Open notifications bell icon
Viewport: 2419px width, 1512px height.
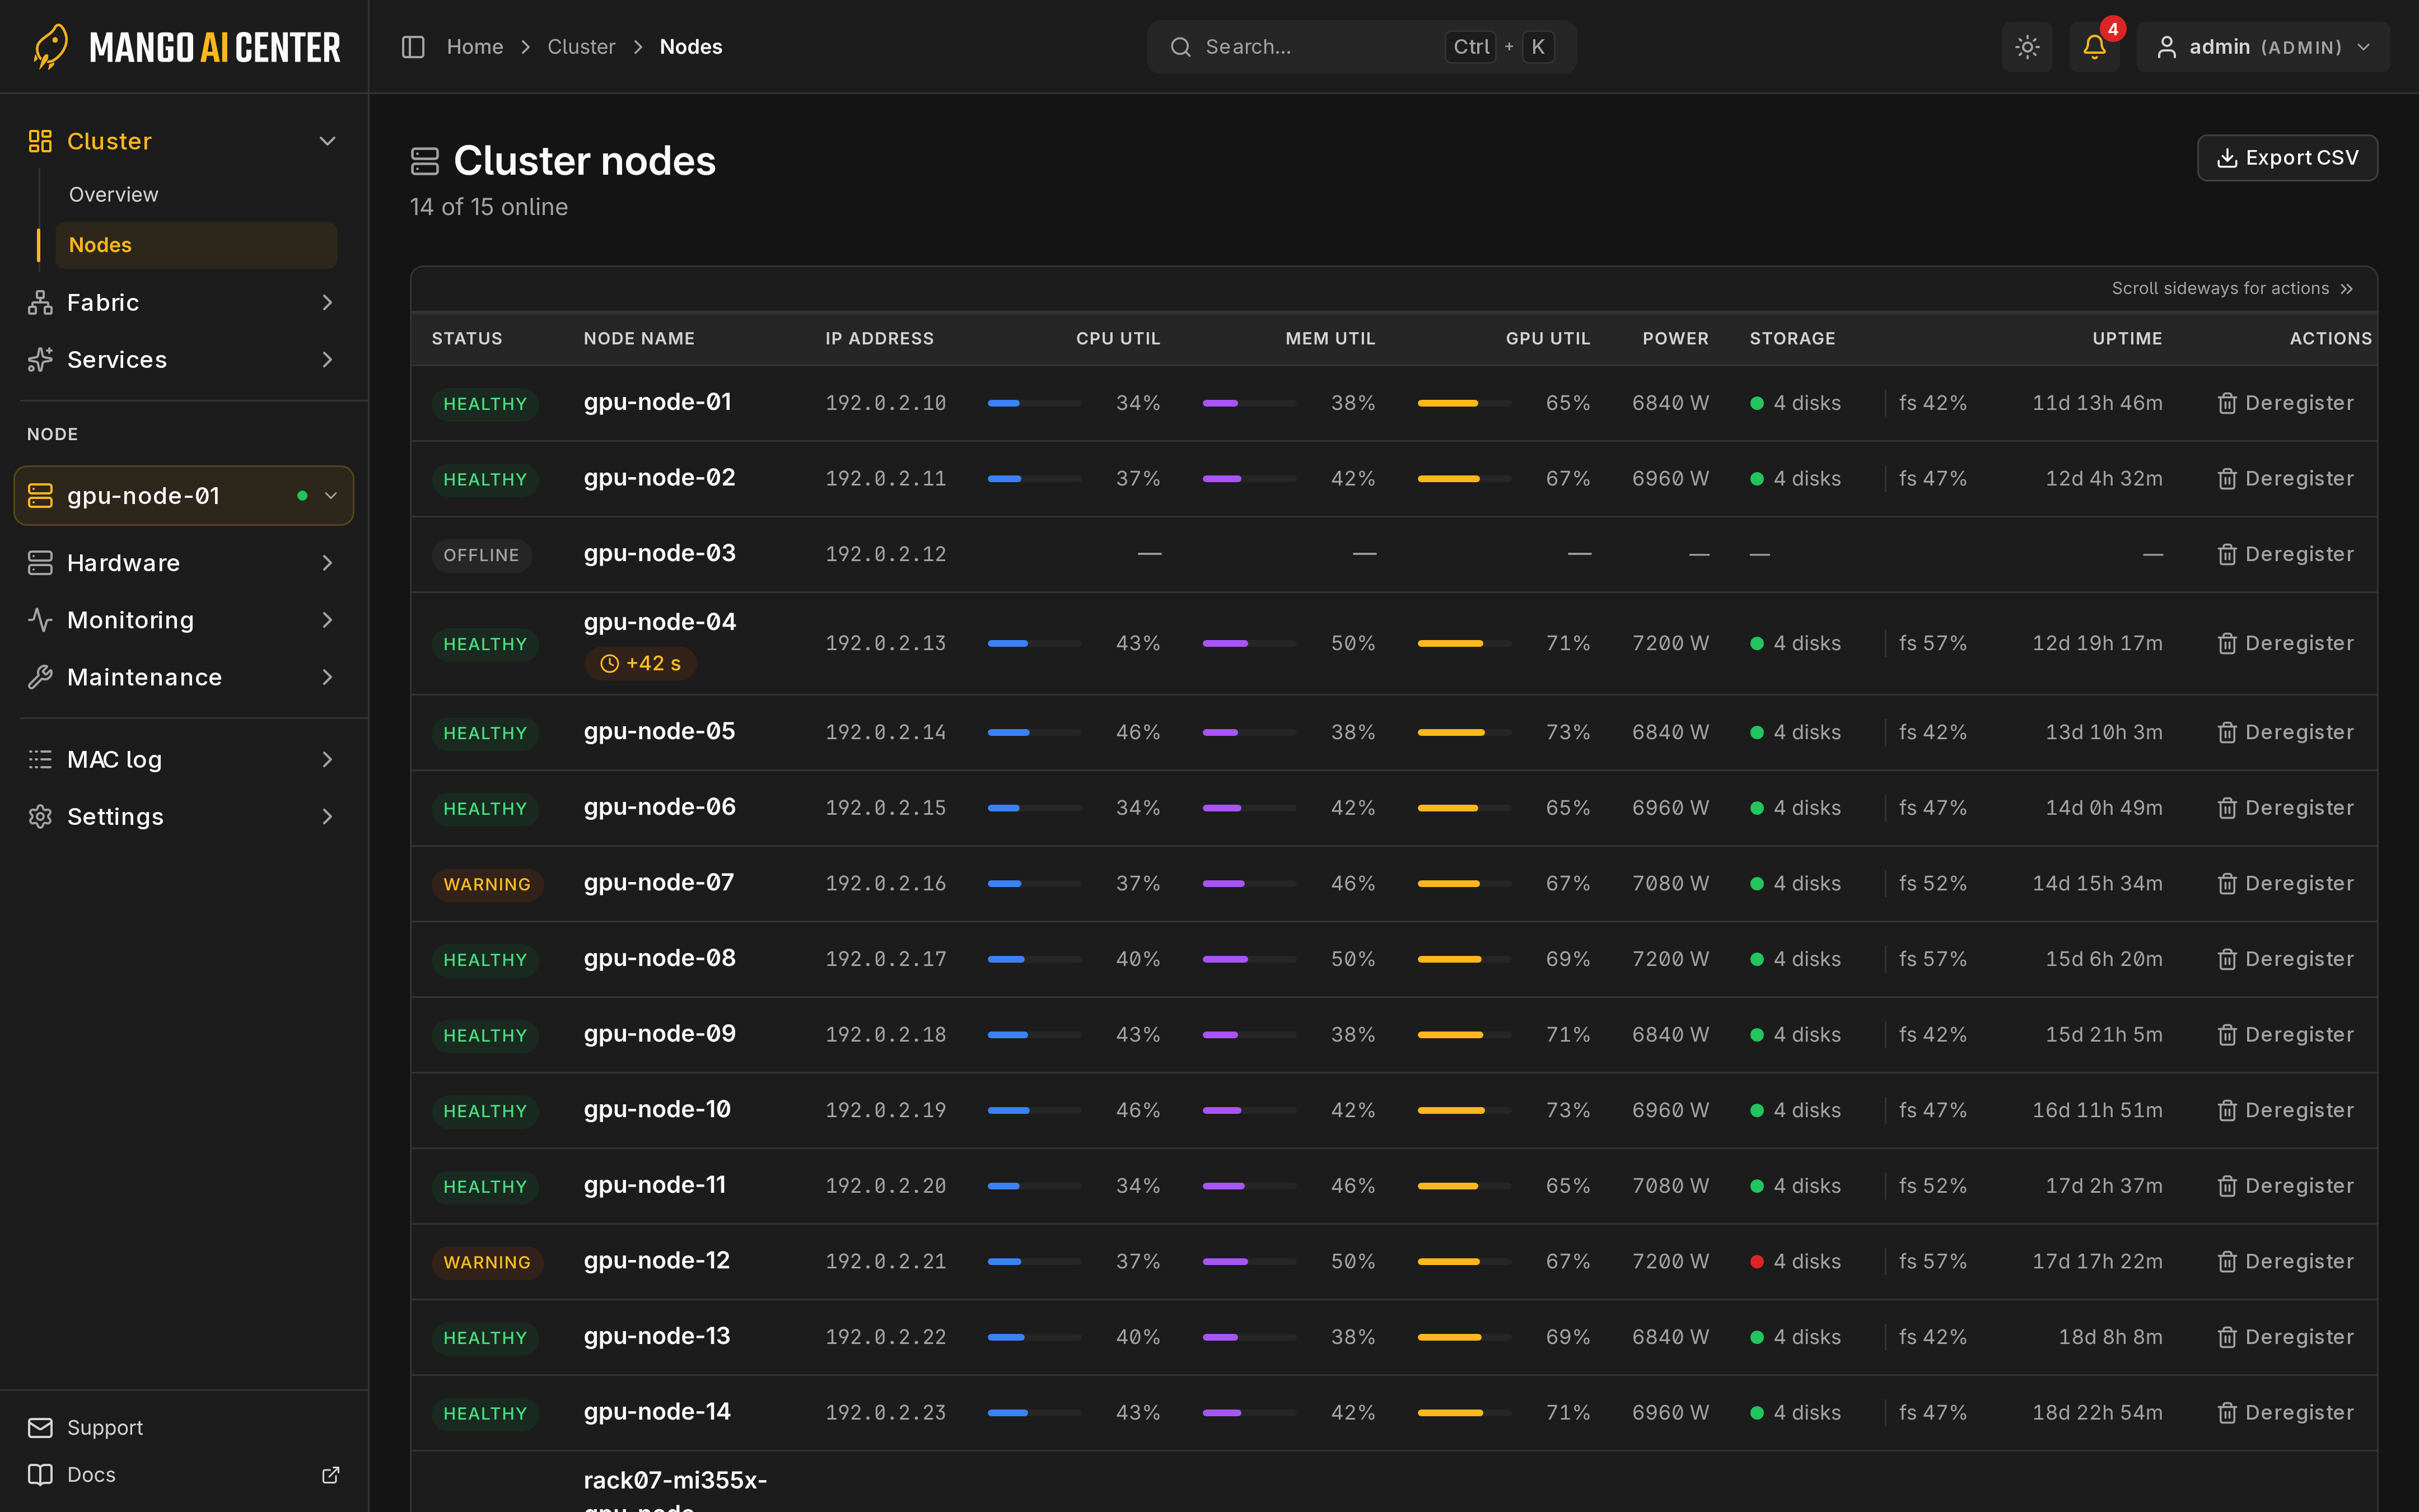(x=2094, y=47)
